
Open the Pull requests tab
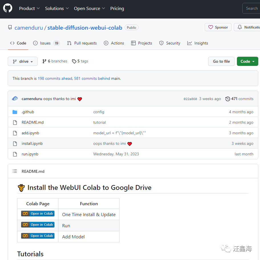[x=82, y=43]
